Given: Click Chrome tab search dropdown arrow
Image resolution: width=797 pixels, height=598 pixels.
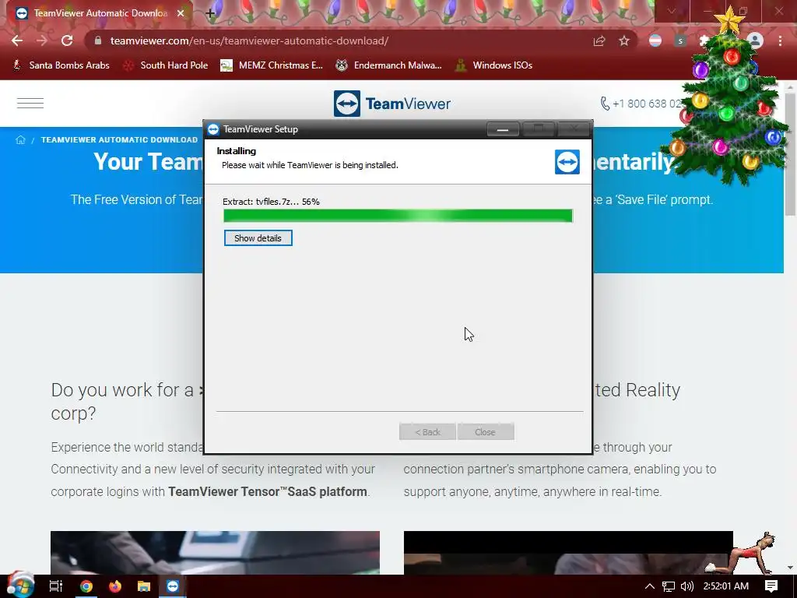Looking at the screenshot, I should pyautogui.click(x=672, y=11).
